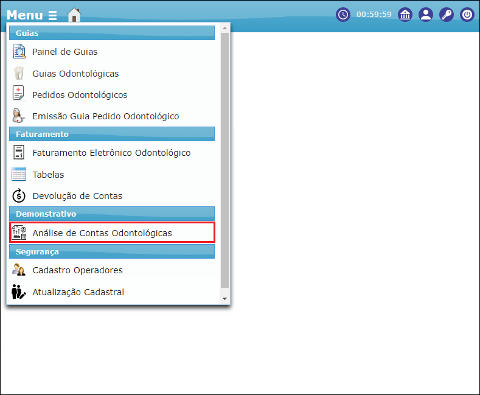Click the Segurança section header
480x395 pixels.
(112, 251)
